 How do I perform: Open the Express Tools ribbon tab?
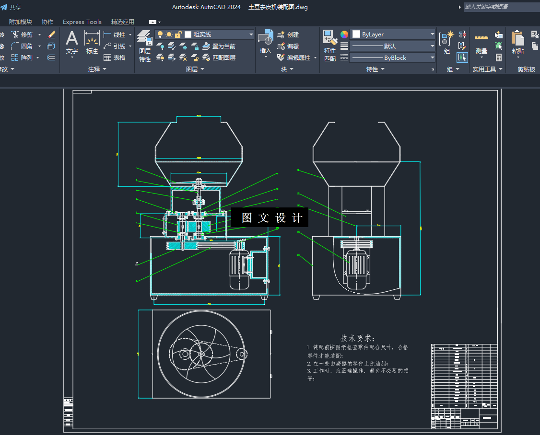pos(82,22)
